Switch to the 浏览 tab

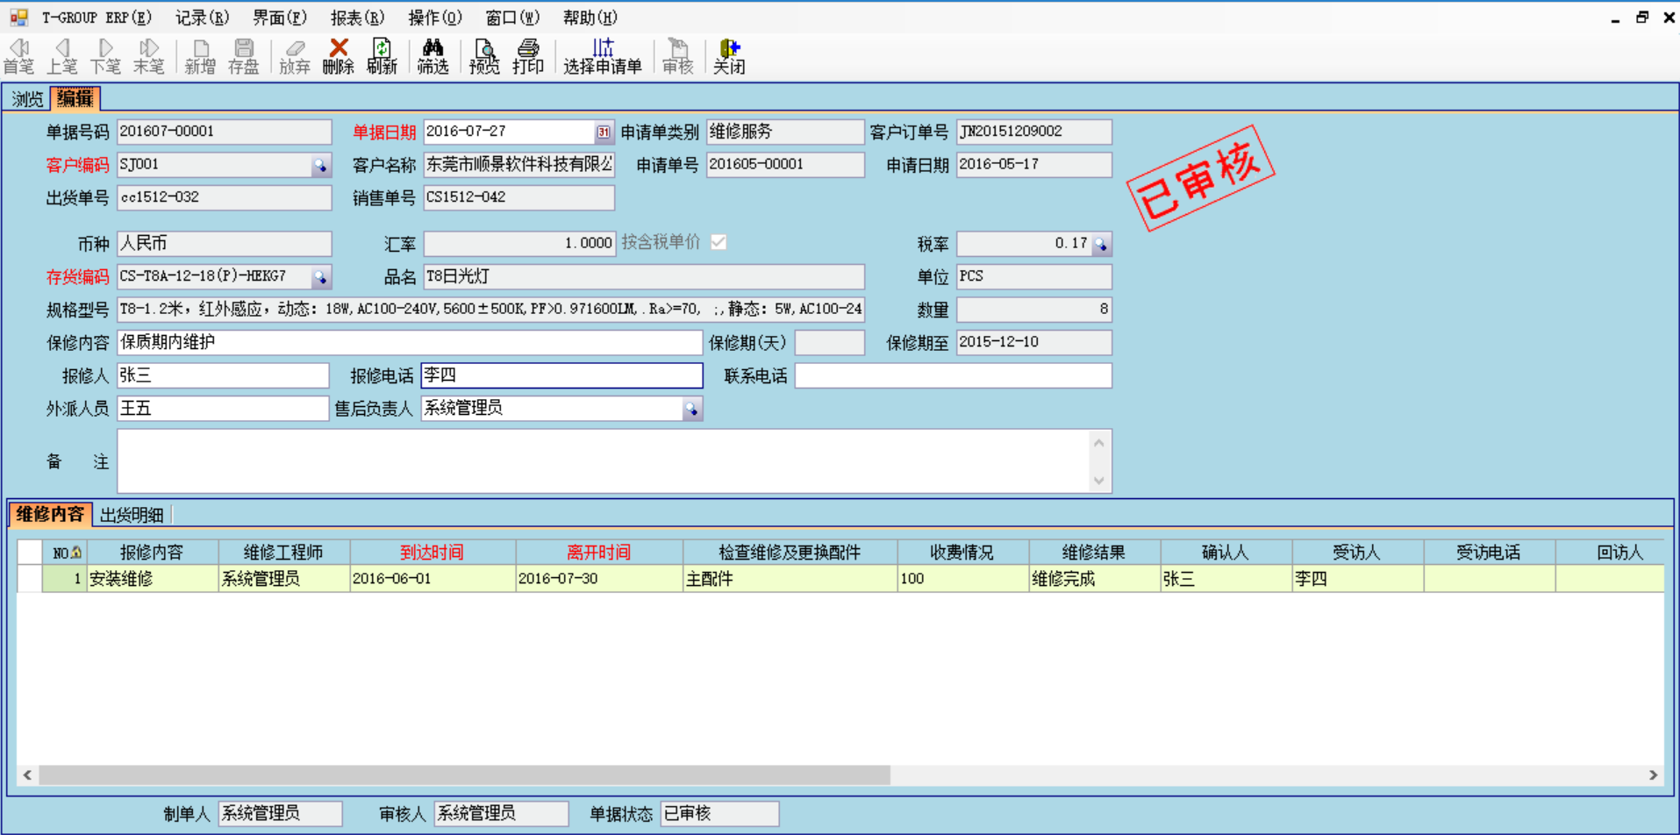(x=27, y=99)
